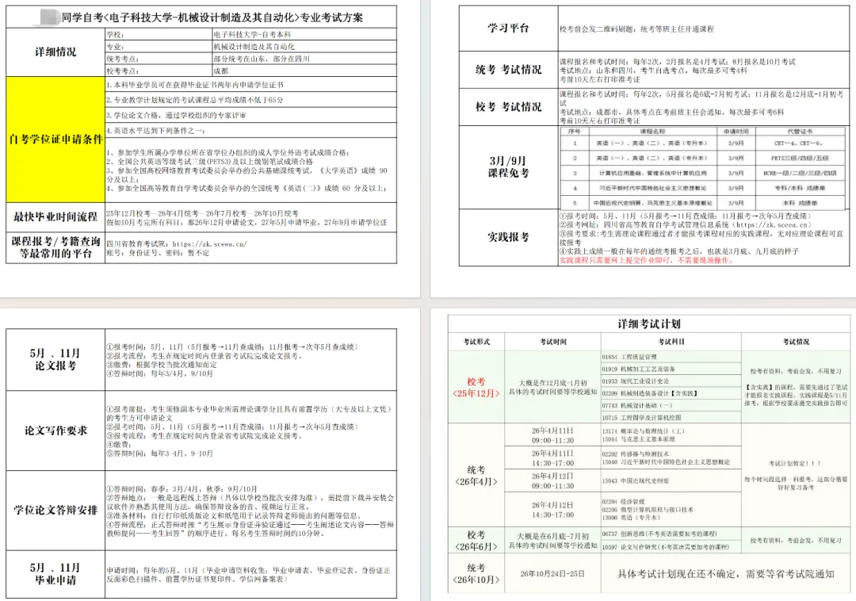The image size is (856, 601).
Task: Click the '5月、11月 毕业申请' header cell
Action: coord(55,574)
